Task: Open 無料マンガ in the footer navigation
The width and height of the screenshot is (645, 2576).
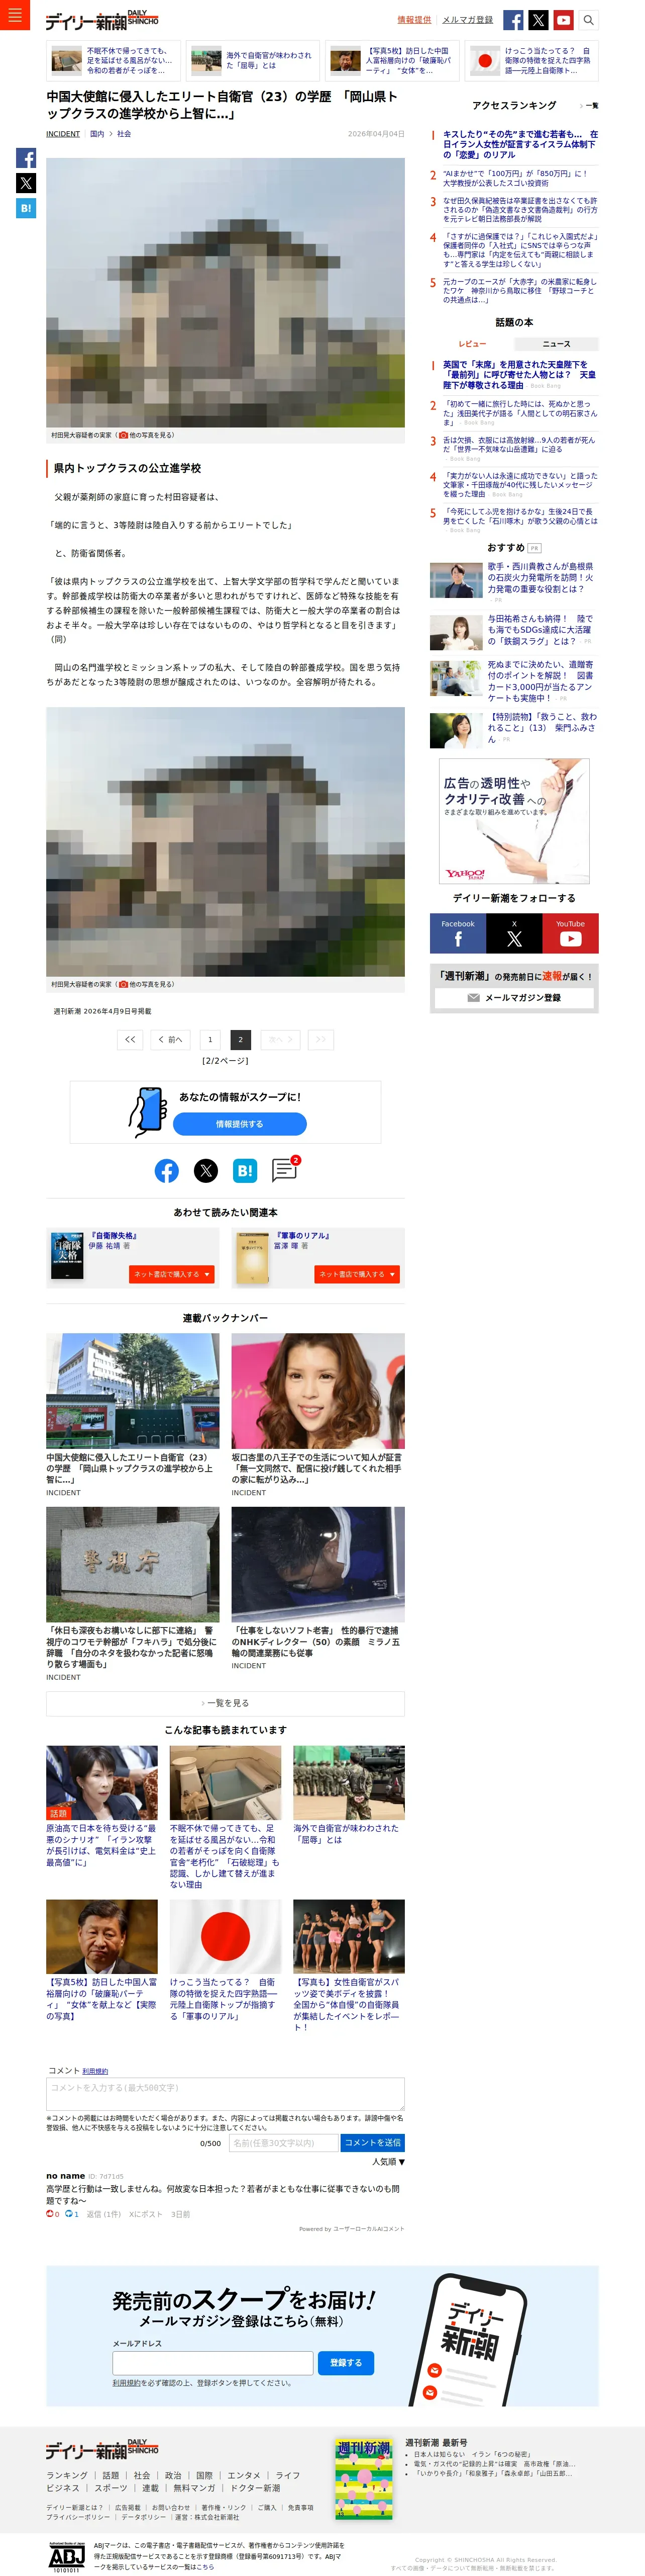Action: (x=195, y=2488)
